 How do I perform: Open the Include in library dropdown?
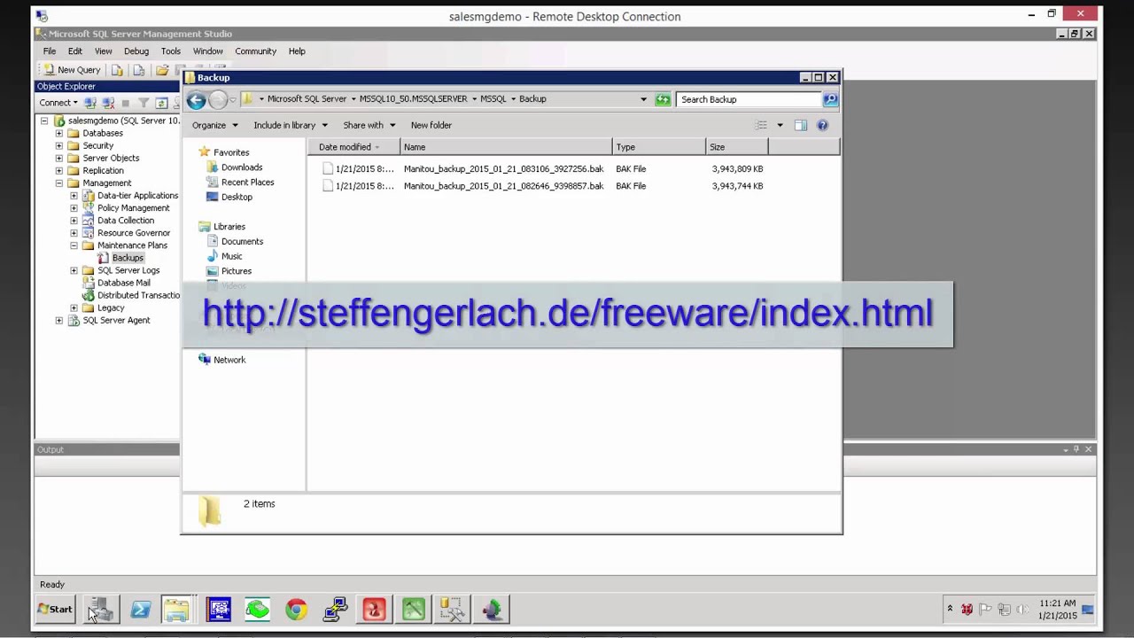[x=291, y=125]
